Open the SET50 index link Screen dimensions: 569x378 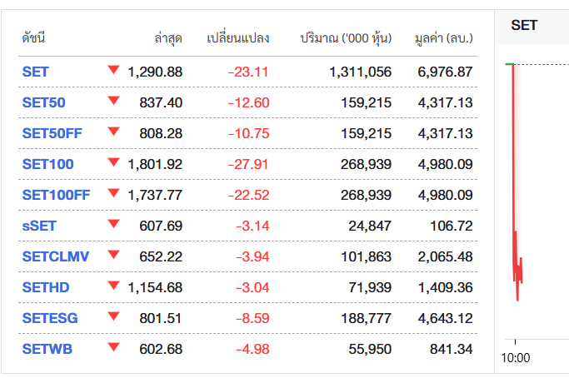(x=43, y=103)
